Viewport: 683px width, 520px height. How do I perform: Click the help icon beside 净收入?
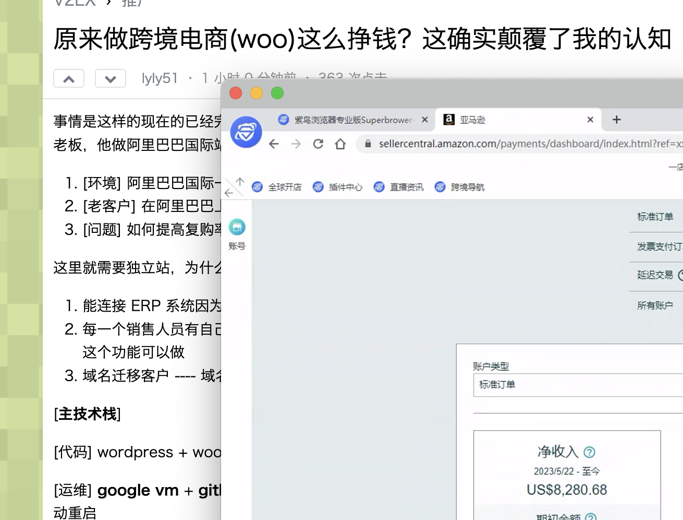(589, 452)
